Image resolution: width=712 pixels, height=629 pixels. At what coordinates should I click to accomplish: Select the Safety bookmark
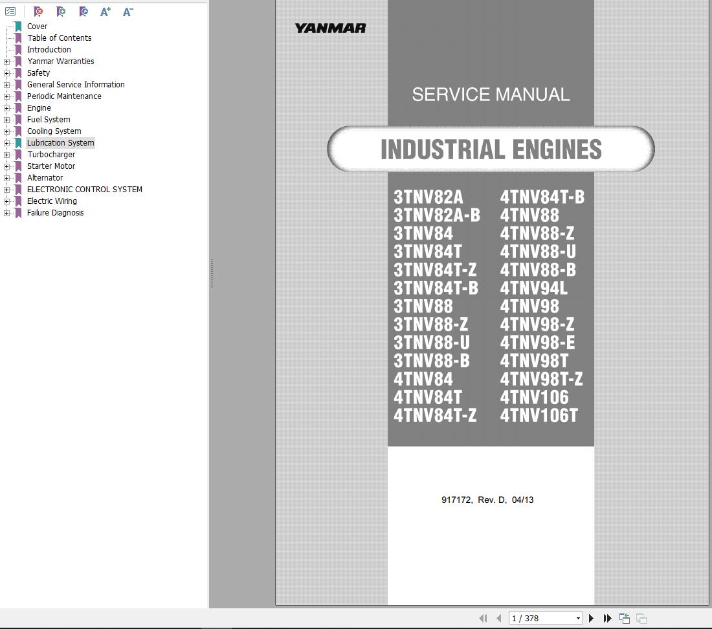(x=38, y=73)
